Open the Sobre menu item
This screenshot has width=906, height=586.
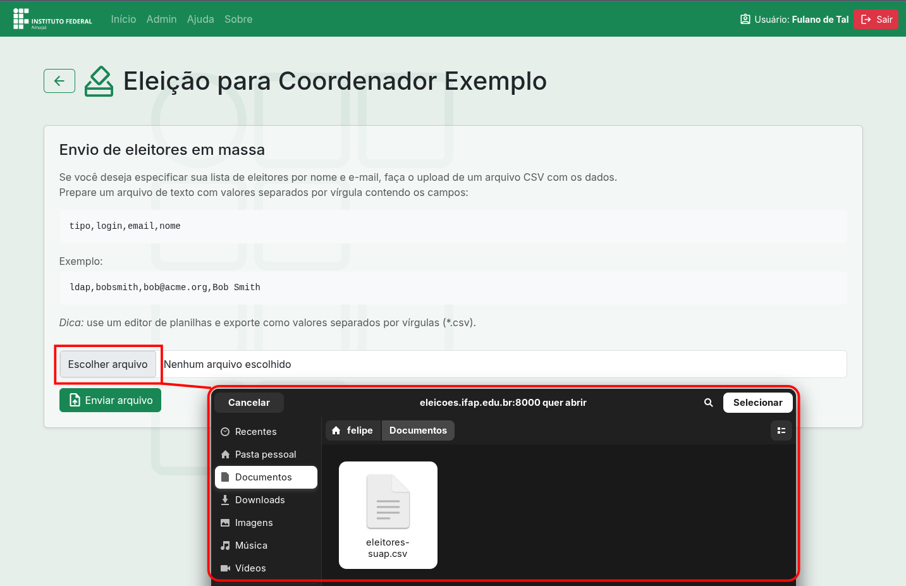pyautogui.click(x=238, y=19)
